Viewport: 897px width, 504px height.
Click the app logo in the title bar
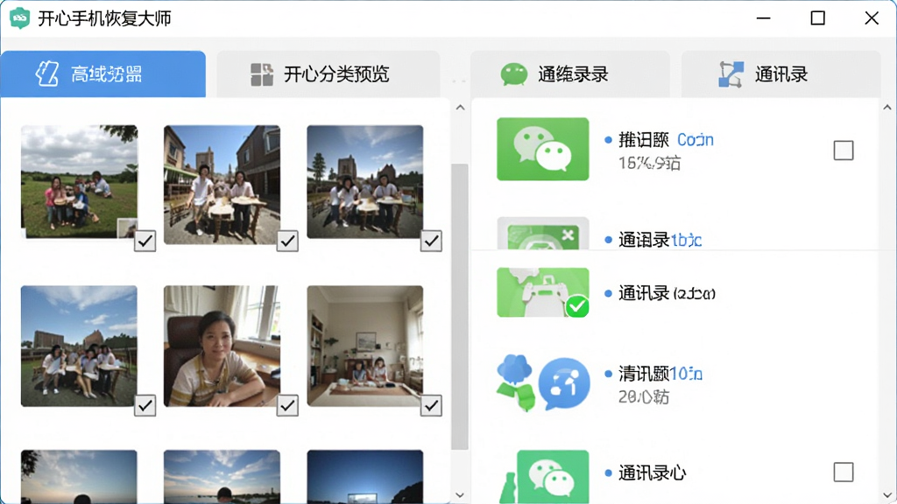20,18
